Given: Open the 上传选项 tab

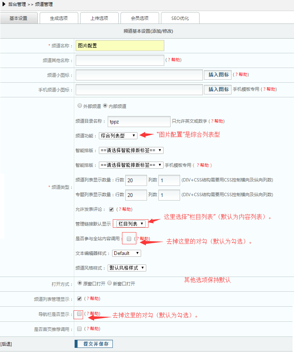Looking at the screenshot, I should (99, 18).
